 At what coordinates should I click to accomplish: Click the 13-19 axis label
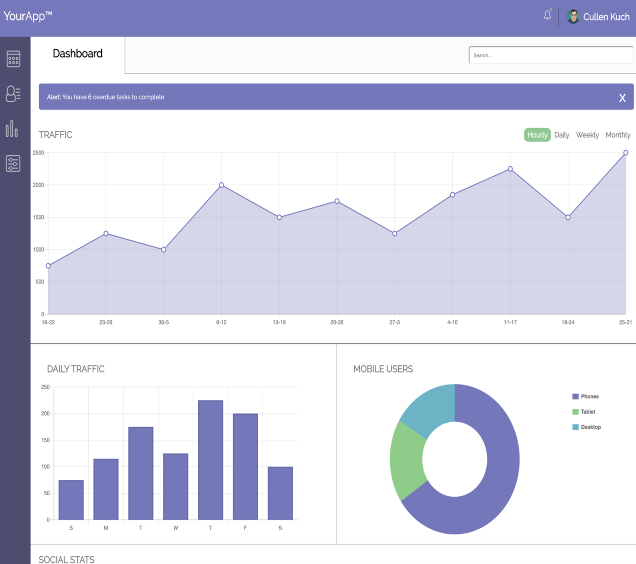point(279,322)
